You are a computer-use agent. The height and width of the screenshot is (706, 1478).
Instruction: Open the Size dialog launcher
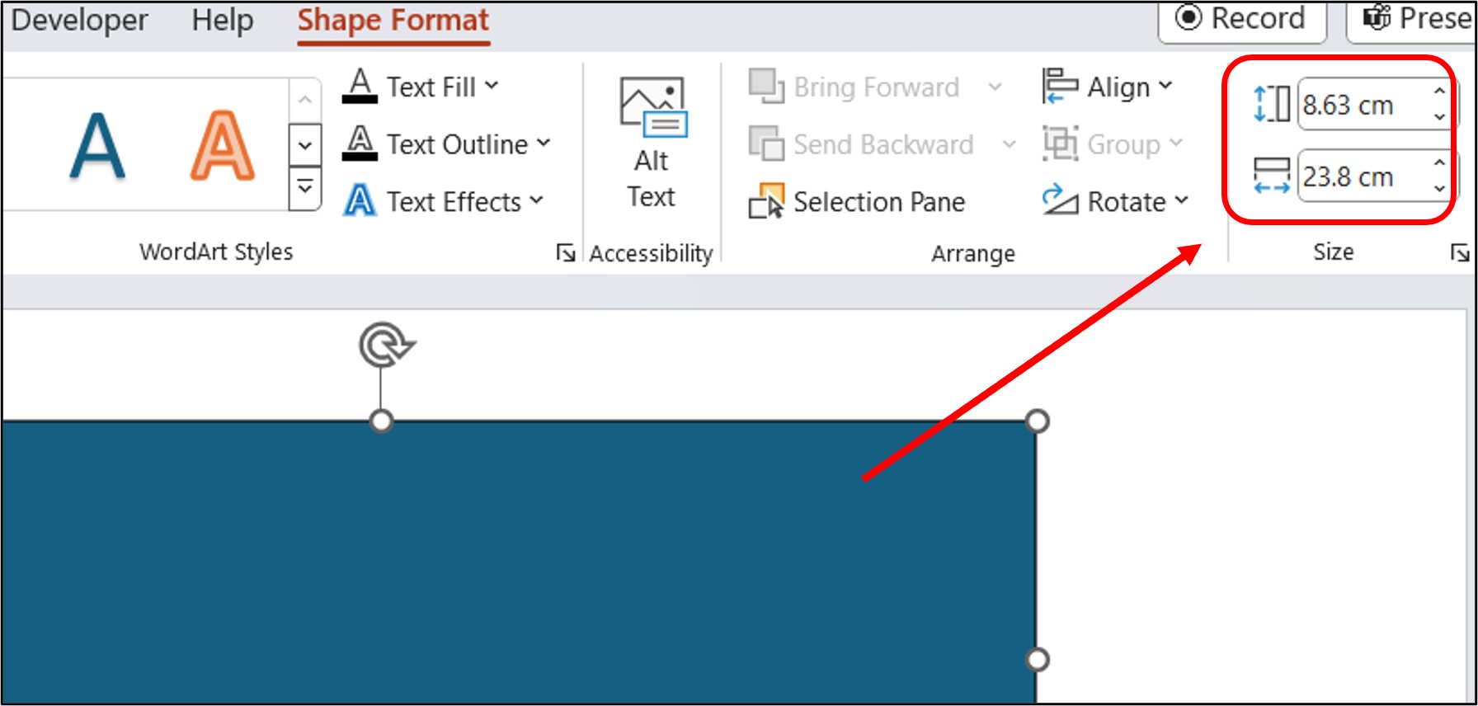point(1459,253)
